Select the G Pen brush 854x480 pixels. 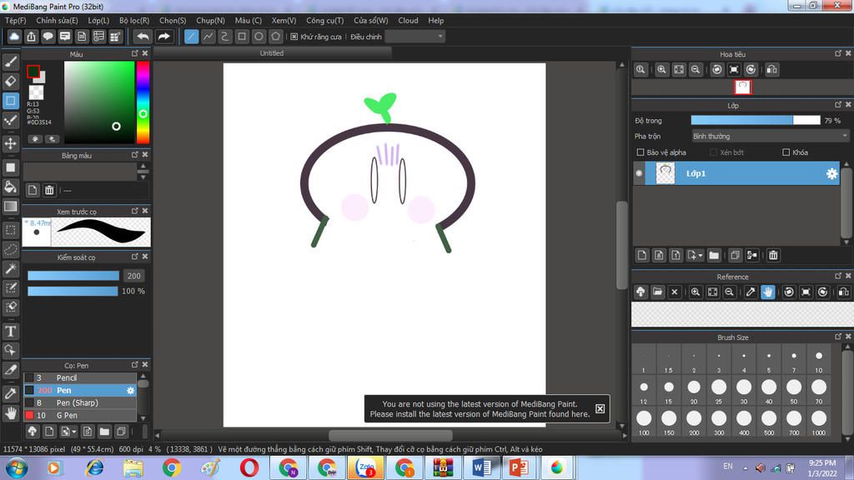[79, 415]
